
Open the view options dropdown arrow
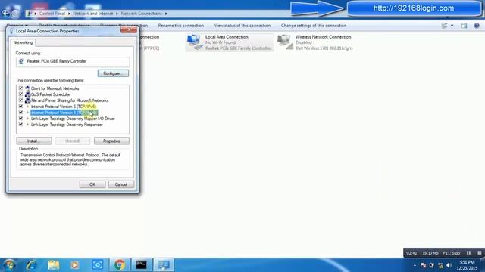coord(452,26)
